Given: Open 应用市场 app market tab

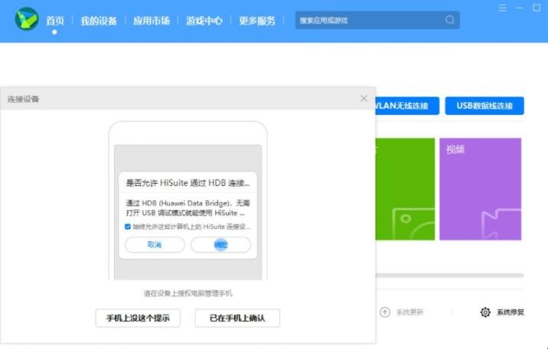Looking at the screenshot, I should tap(152, 21).
